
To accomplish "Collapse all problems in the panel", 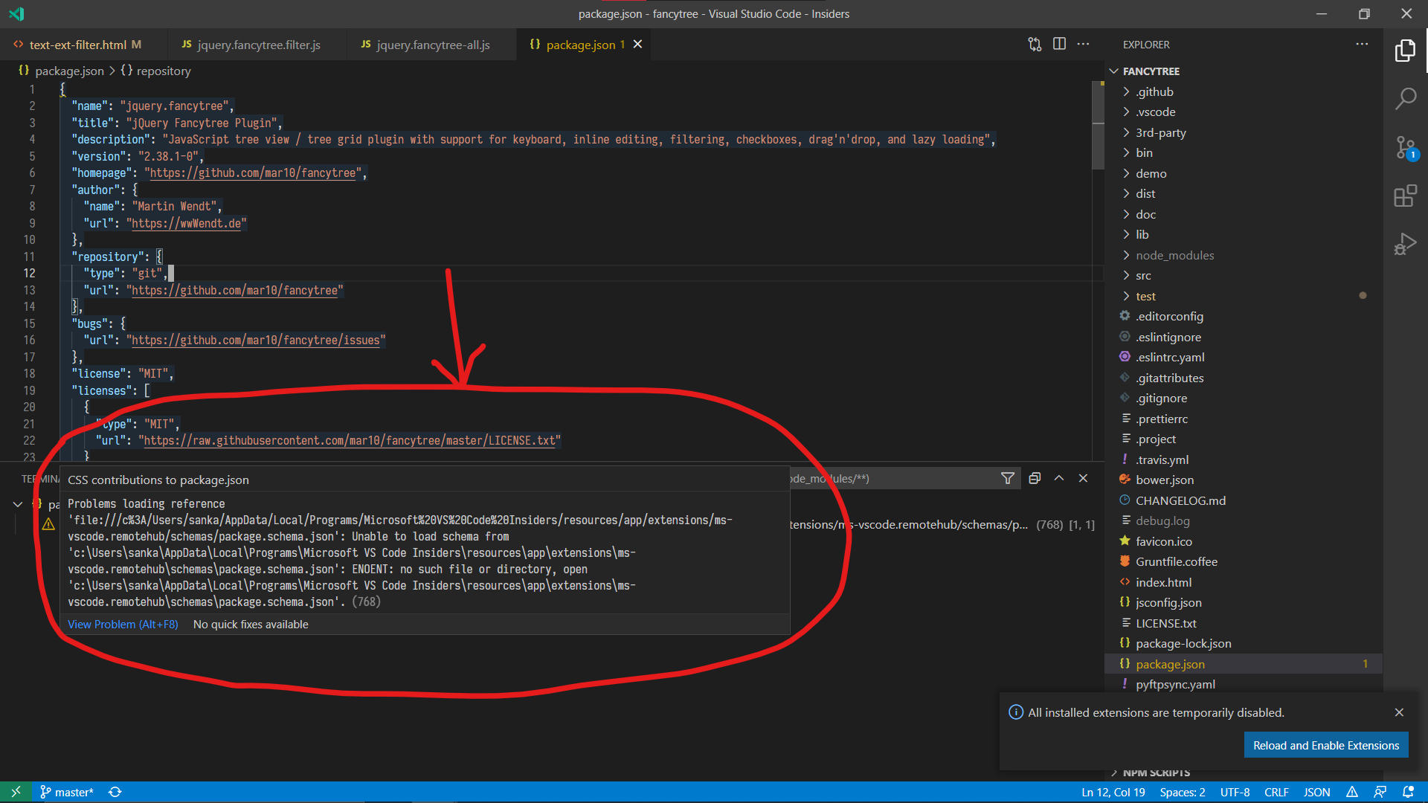I will 1035,478.
